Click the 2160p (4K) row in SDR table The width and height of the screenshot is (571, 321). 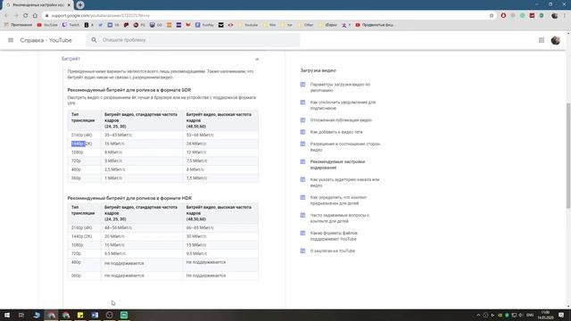pos(162,135)
